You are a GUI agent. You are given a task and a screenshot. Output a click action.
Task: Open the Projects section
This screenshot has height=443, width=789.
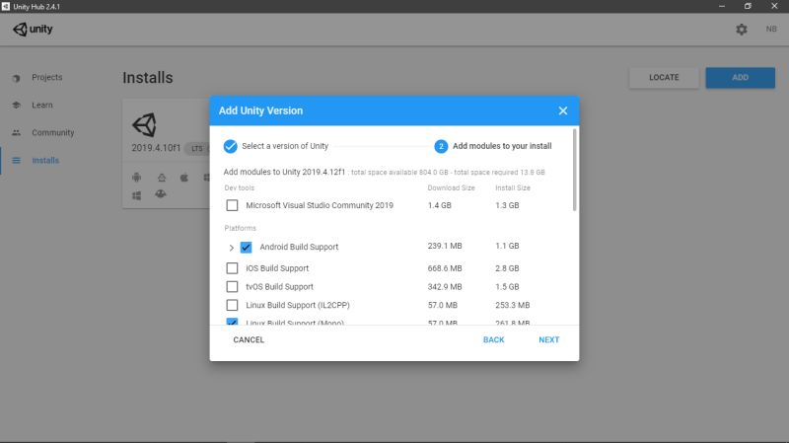point(46,78)
